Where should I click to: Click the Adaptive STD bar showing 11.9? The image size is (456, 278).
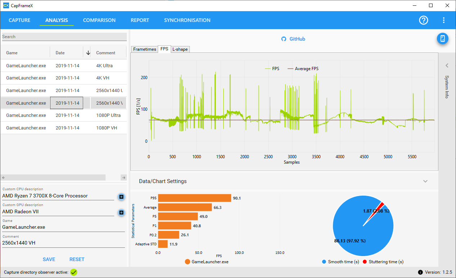pyautogui.click(x=163, y=244)
